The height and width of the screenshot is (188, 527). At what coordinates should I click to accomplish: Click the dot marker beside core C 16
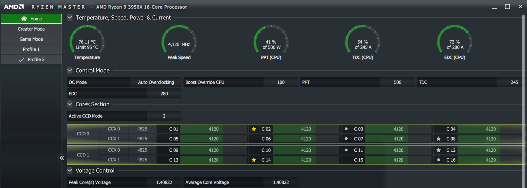(439, 160)
